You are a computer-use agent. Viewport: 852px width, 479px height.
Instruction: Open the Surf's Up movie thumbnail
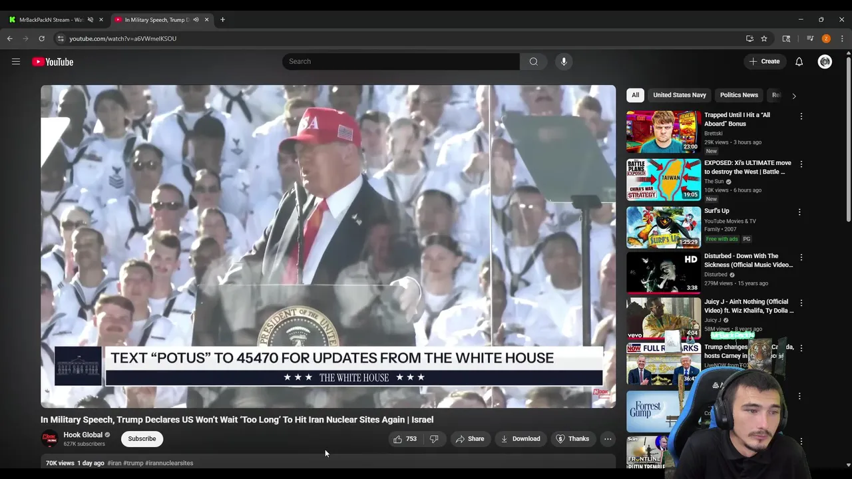663,228
